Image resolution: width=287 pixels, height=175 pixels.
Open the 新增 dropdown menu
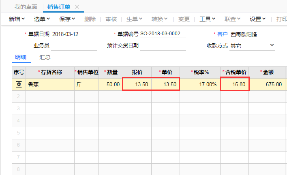point(17,19)
